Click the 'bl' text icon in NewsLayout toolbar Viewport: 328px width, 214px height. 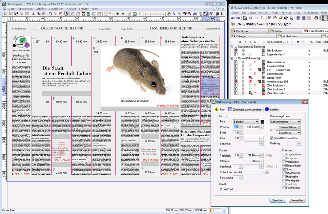click(223, 14)
